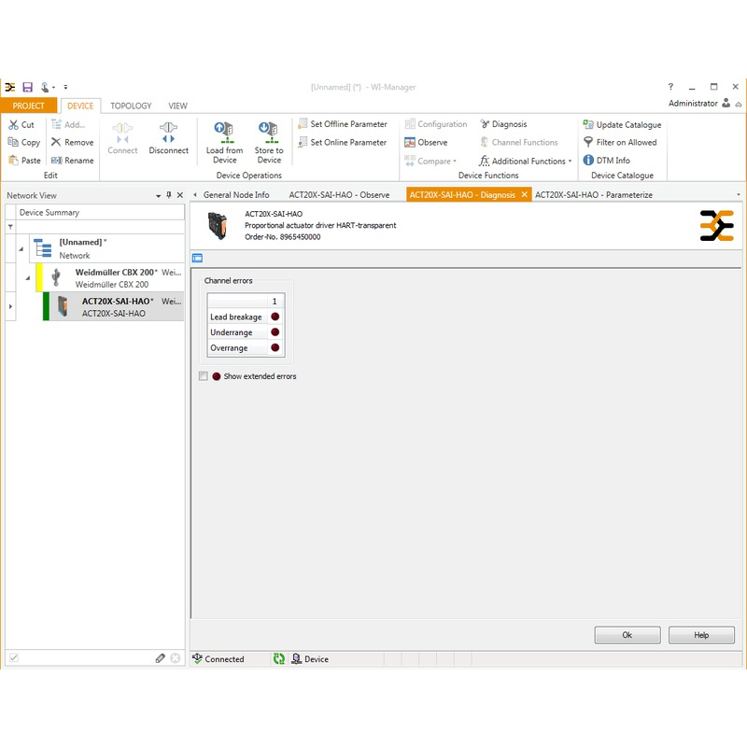Viewport: 747px width, 747px height.
Task: Click the refresh arrows icon in status bar
Action: (x=278, y=659)
